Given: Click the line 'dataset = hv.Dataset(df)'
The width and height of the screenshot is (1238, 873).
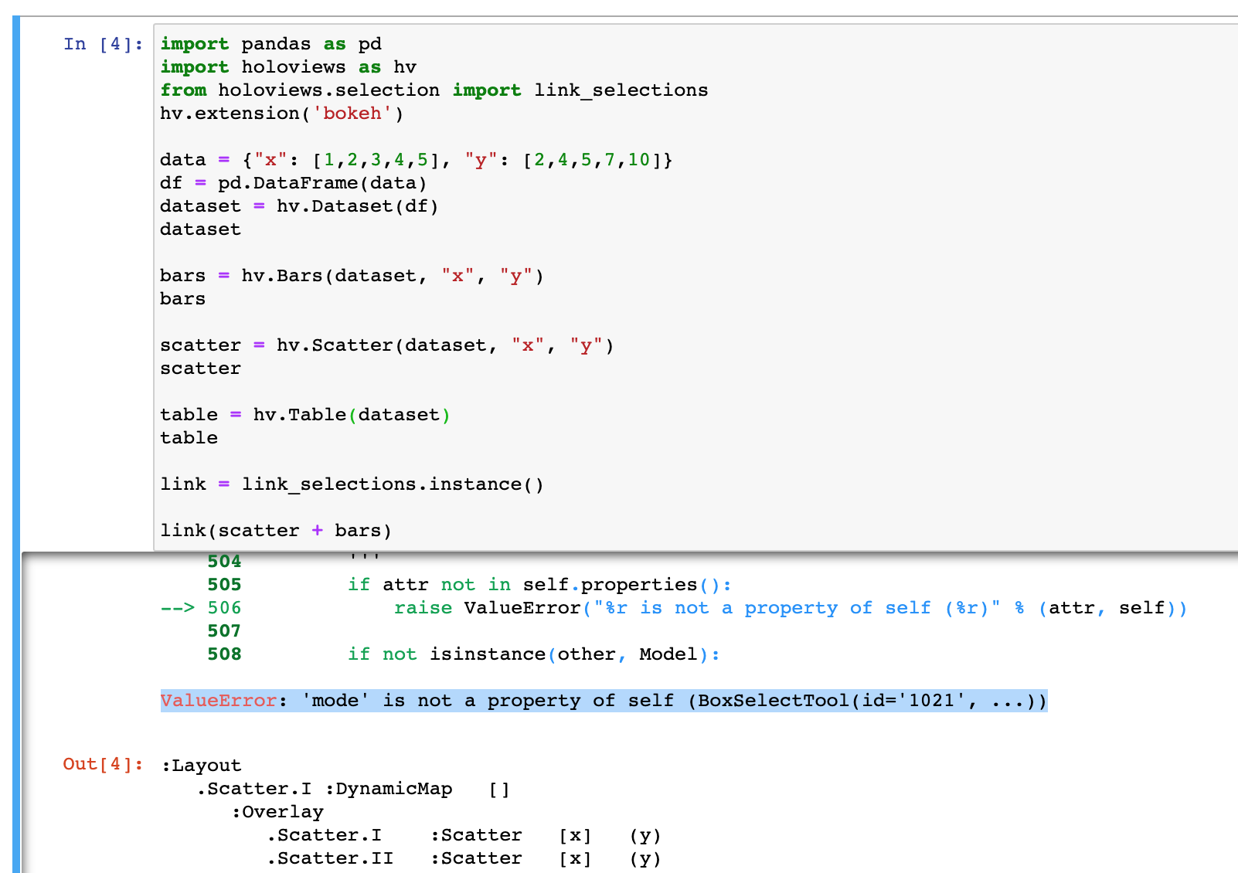Looking at the screenshot, I should [300, 206].
